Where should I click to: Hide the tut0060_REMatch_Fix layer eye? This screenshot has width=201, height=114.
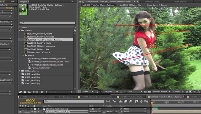pyautogui.click(x=20, y=112)
